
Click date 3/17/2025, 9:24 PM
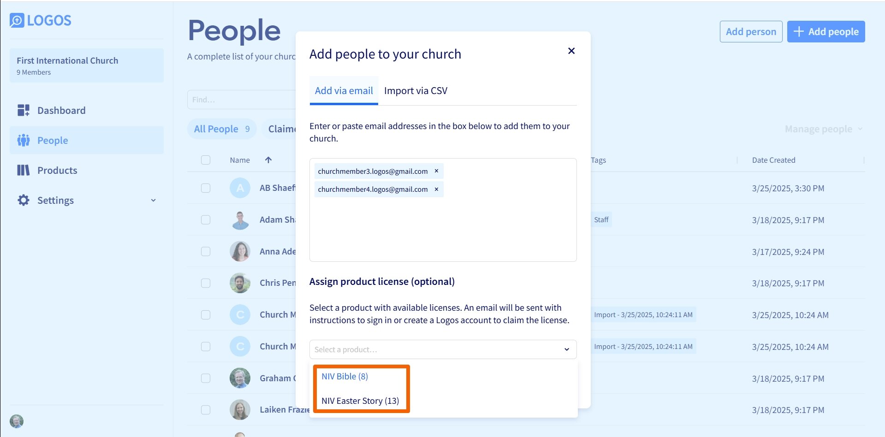tap(788, 252)
